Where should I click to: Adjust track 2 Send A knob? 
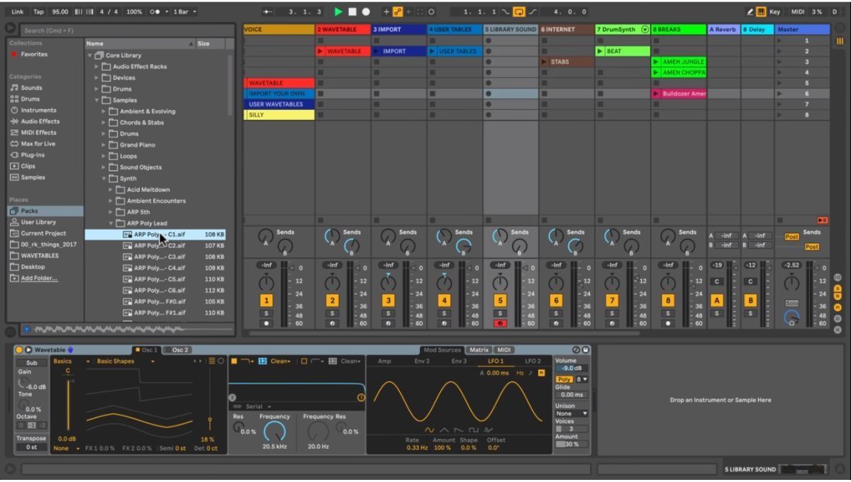click(x=332, y=237)
